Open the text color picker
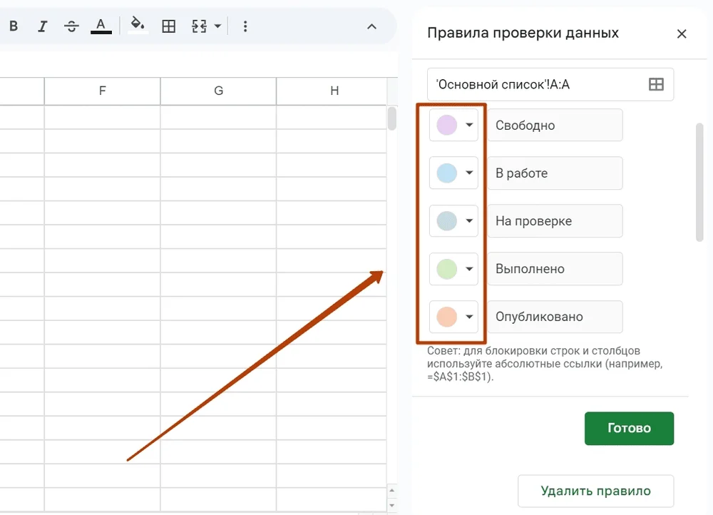This screenshot has height=515, width=713. [101, 26]
